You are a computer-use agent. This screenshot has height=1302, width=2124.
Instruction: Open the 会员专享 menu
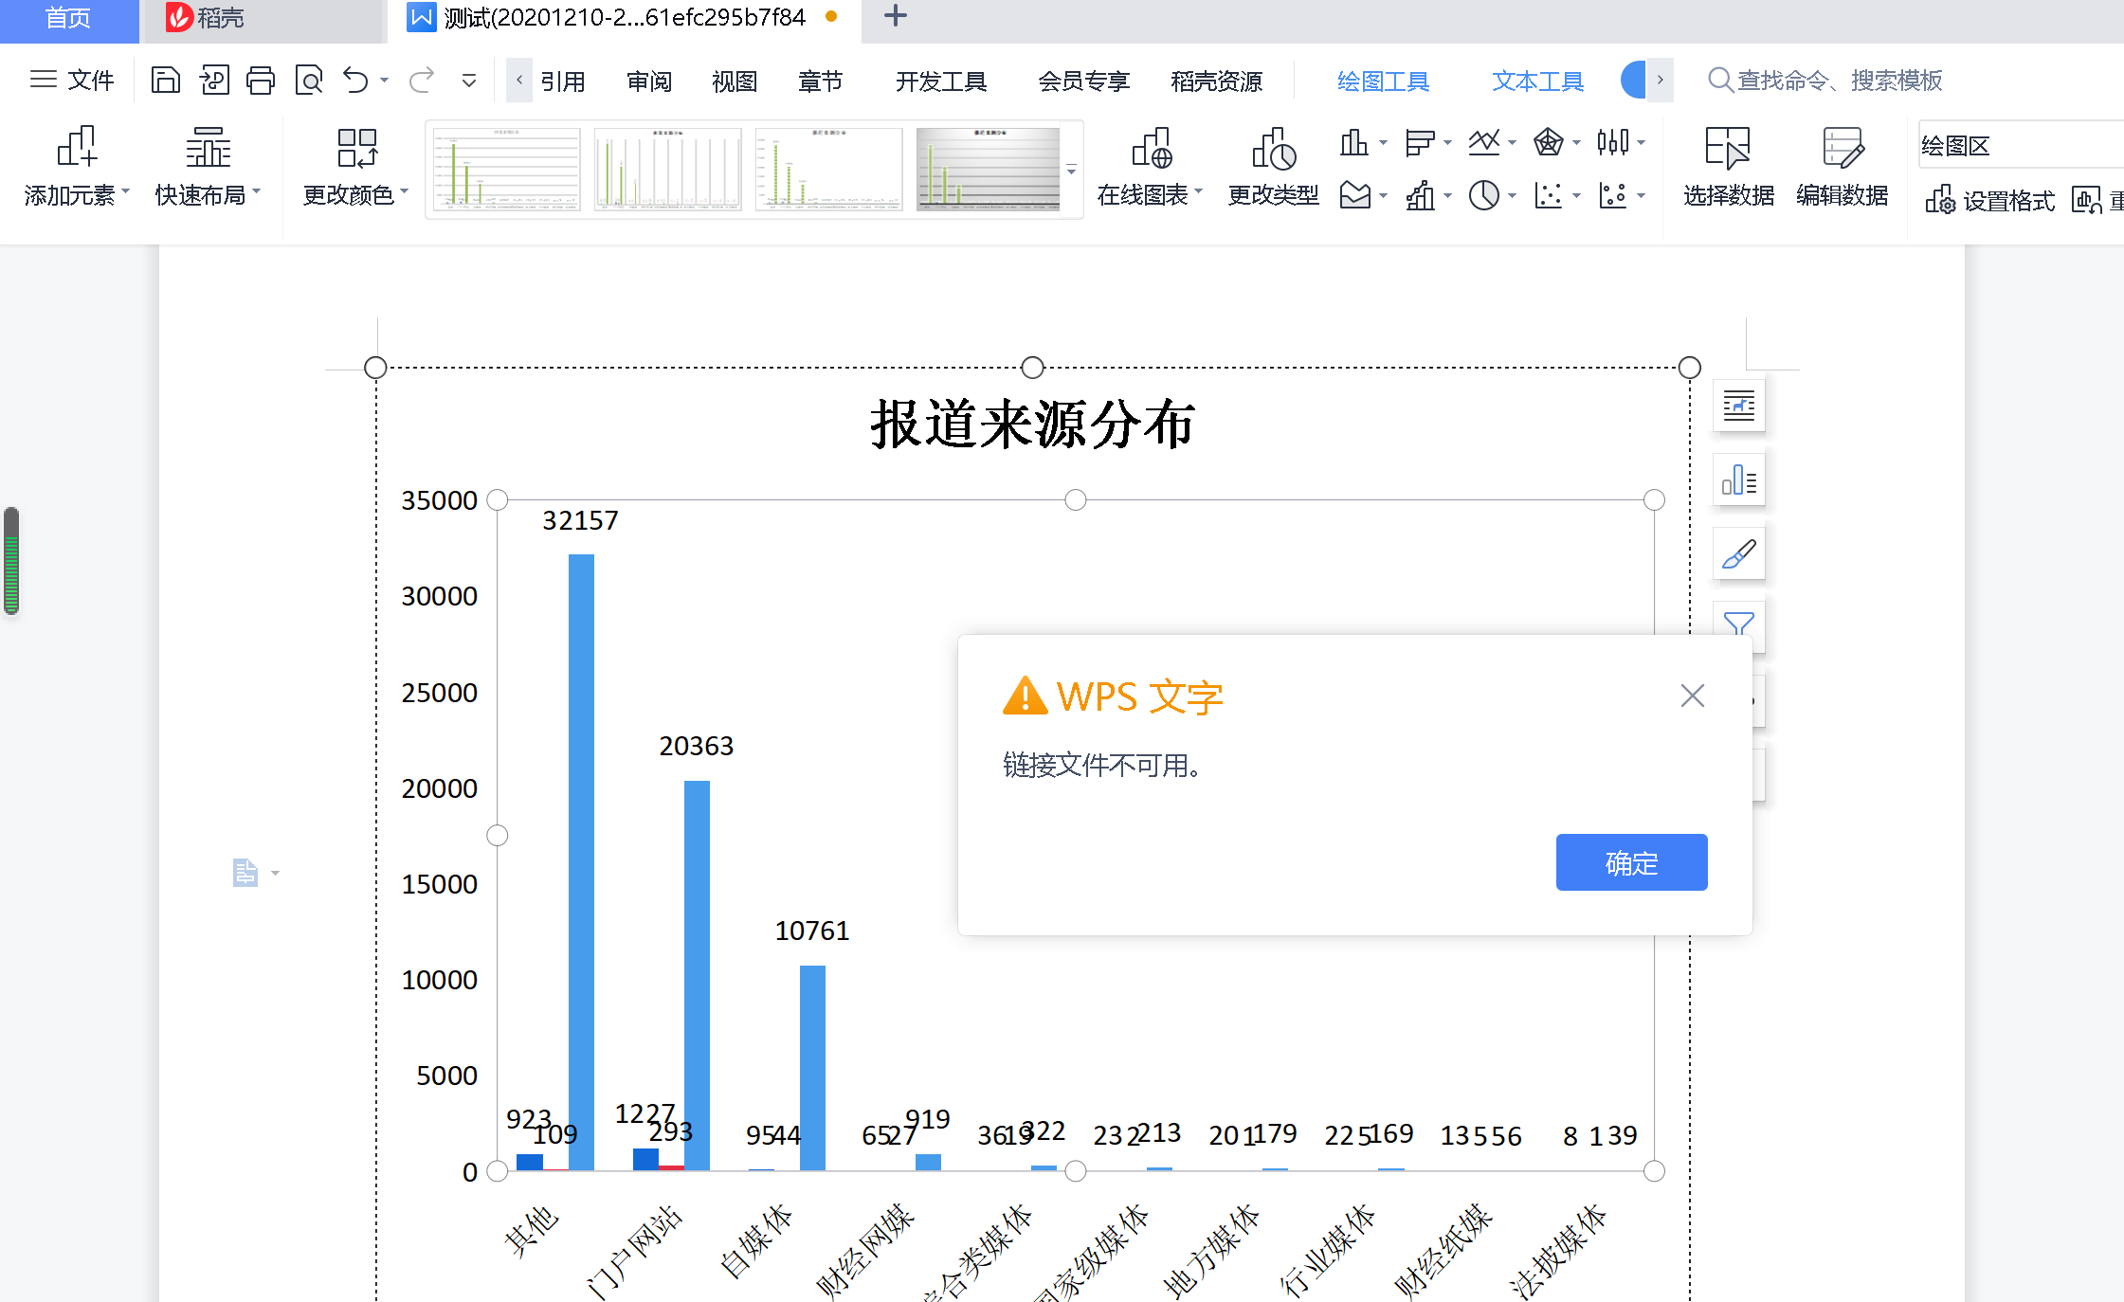coord(1083,81)
